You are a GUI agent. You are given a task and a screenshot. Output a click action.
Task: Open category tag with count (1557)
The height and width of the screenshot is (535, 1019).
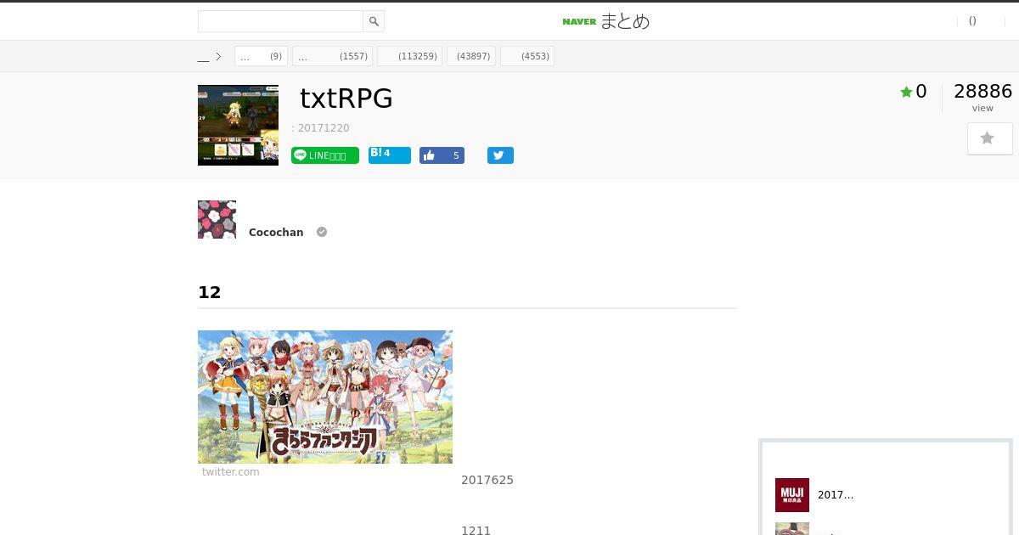(x=332, y=56)
